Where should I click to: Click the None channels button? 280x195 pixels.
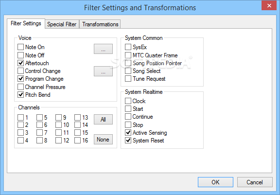103,139
